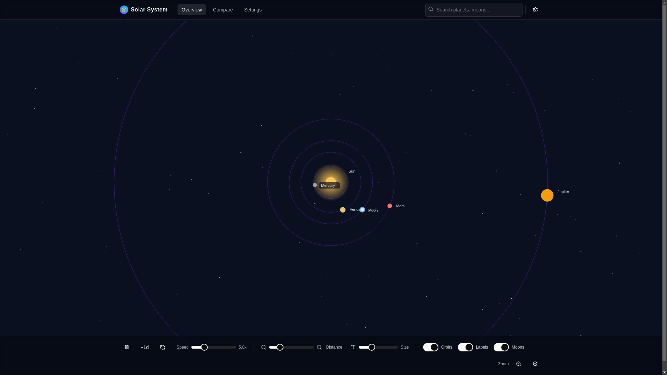Adjust the Size slider
This screenshot has width=667, height=375.
tap(378, 347)
